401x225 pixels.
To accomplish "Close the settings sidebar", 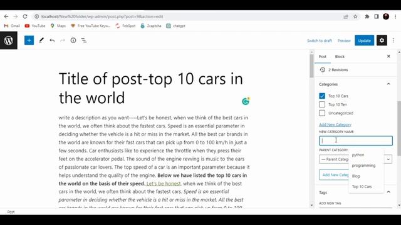I will click(x=388, y=56).
